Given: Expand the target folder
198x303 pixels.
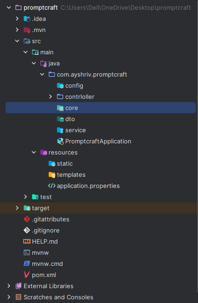Looking at the screenshot, I should click(17, 208).
